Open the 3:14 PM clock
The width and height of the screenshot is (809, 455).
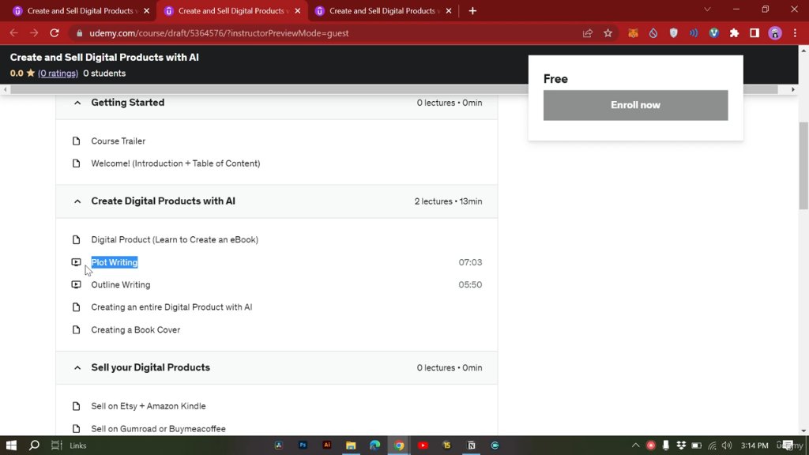tap(754, 446)
